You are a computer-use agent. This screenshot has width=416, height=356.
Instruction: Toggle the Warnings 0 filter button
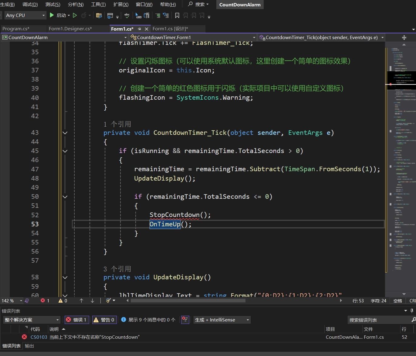pos(104,320)
